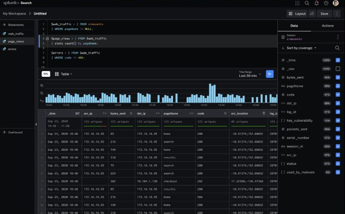The width and height of the screenshot is (345, 214).
Task: Uncheck the used_by_malware field checkbox
Action: (338, 172)
